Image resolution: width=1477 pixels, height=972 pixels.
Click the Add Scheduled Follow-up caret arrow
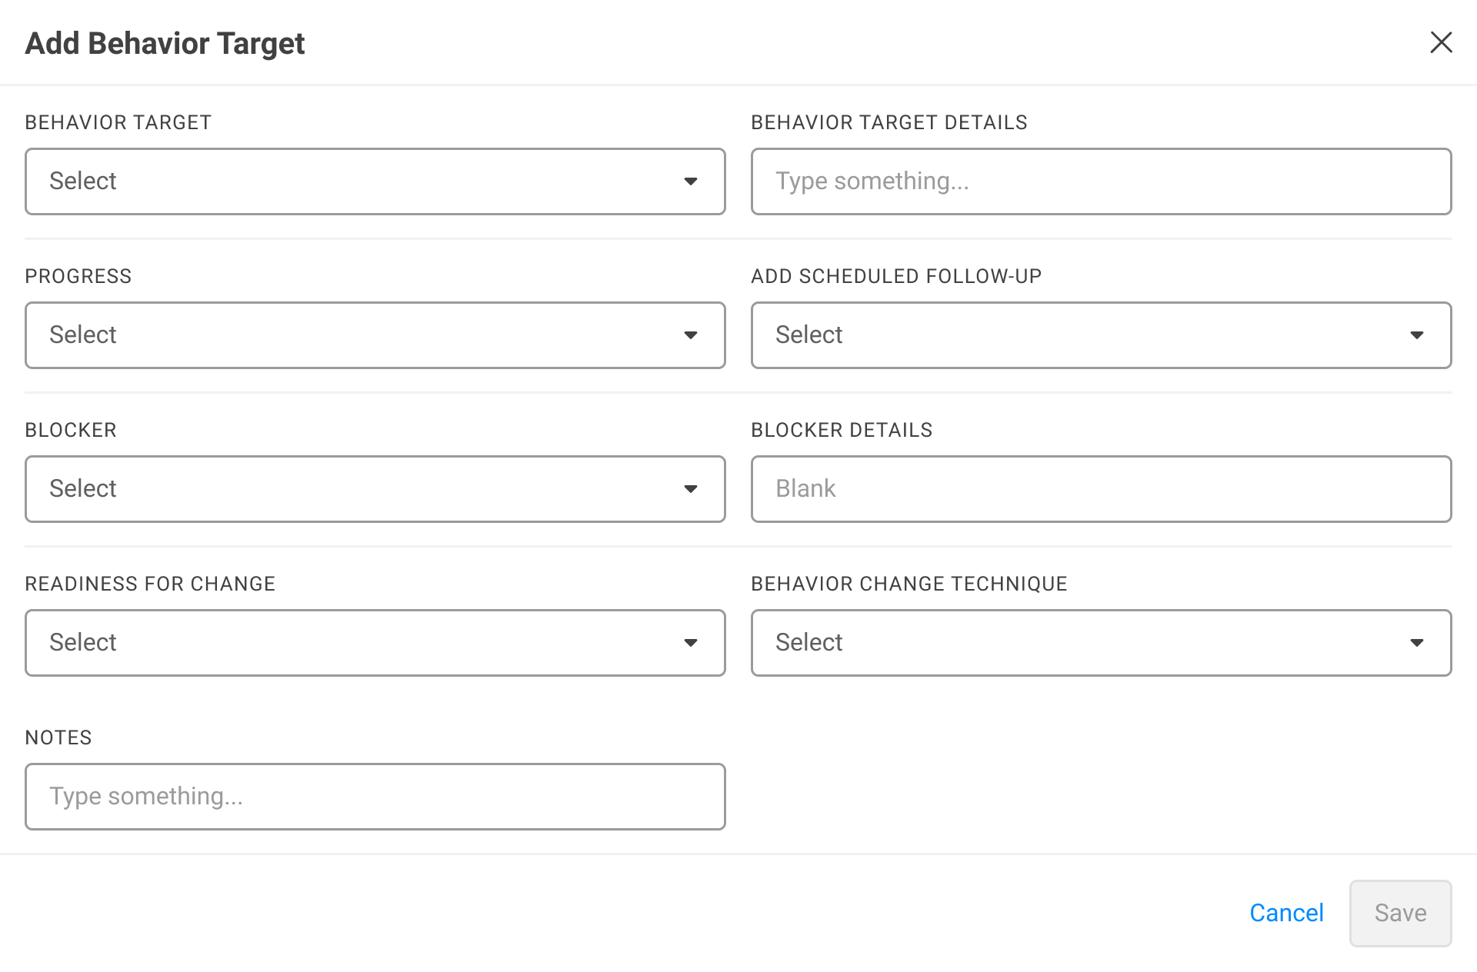1417,335
